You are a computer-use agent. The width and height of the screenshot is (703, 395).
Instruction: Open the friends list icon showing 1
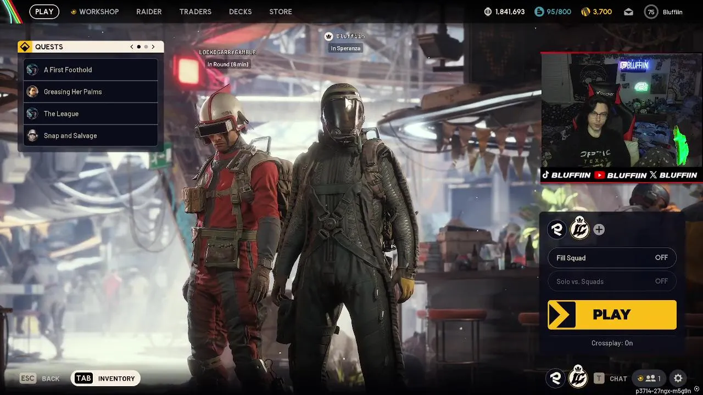pos(649,378)
